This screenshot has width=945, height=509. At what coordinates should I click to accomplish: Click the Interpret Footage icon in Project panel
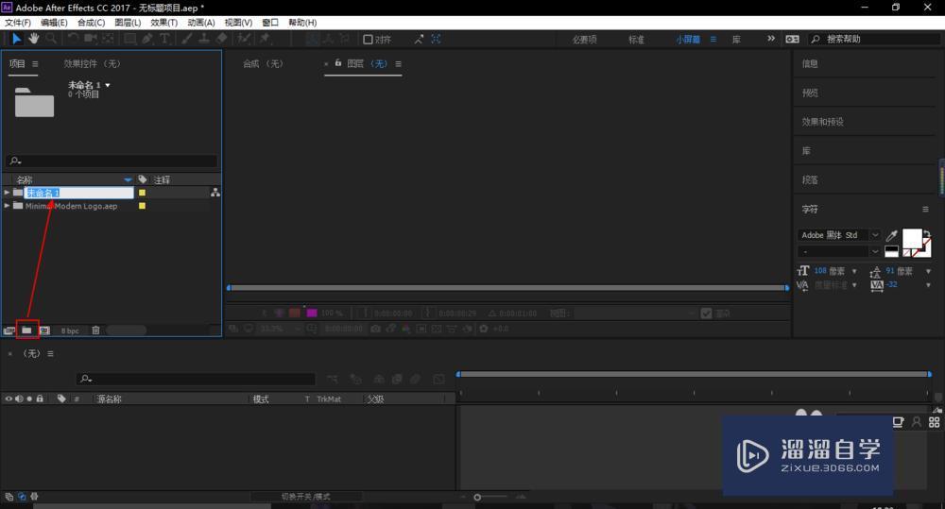pyautogui.click(x=9, y=331)
